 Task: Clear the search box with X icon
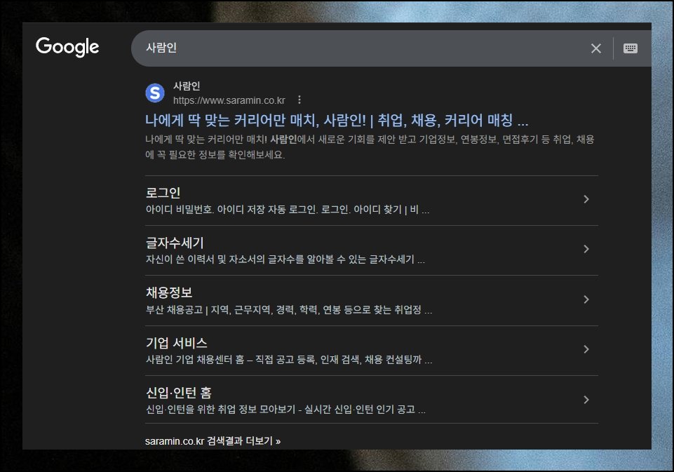[595, 48]
